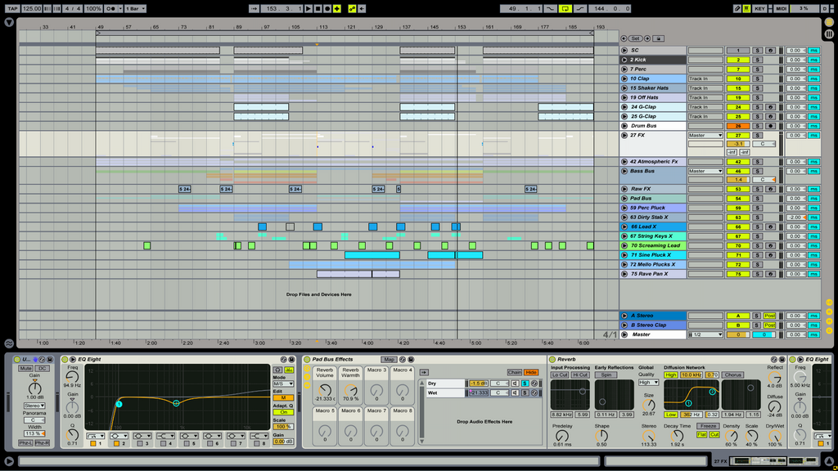Unfold the 27 FX track
The height and width of the screenshot is (471, 838).
pos(624,135)
